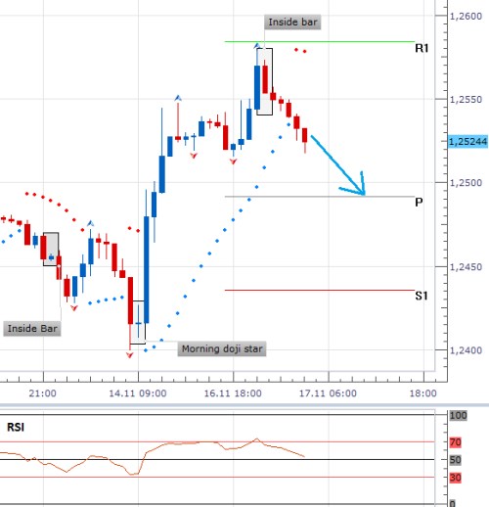Click the '21:00' time axis label
This screenshot has height=507, width=489.
pos(42,393)
